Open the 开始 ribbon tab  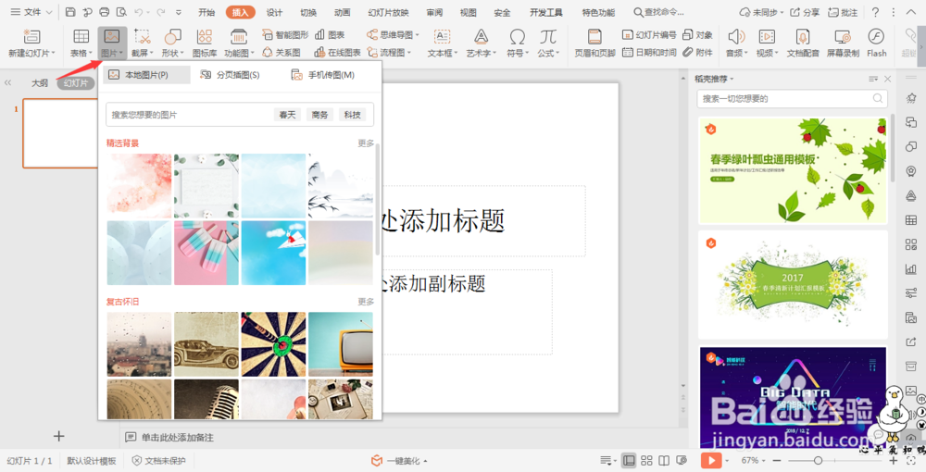(x=206, y=12)
